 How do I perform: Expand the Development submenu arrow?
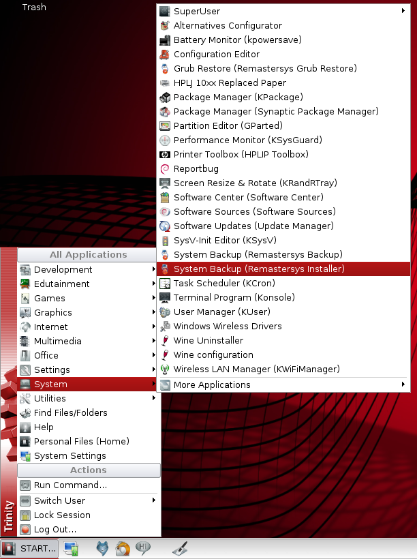click(x=153, y=269)
